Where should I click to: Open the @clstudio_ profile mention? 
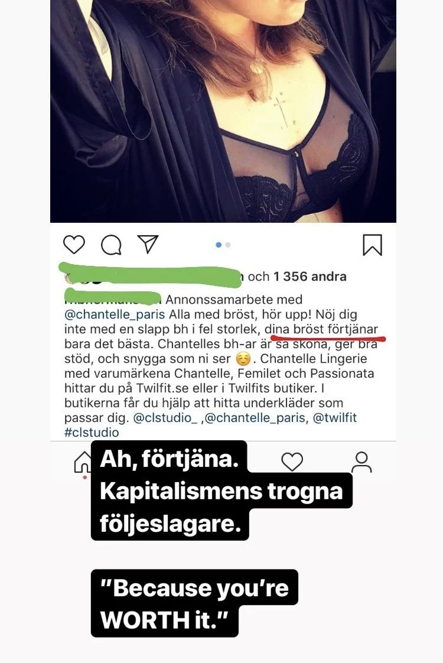coord(165,418)
